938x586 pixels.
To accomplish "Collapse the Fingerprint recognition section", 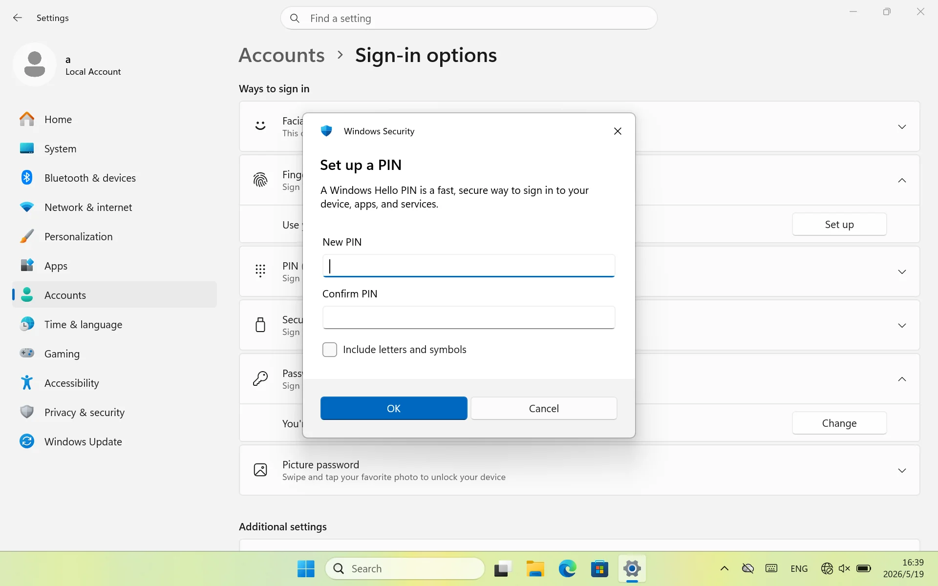I will pos(902,180).
